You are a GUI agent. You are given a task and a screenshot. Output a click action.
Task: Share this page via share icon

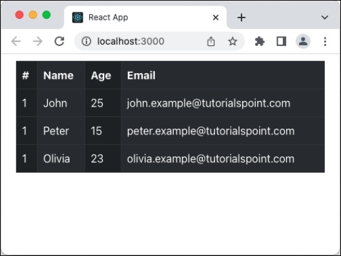pos(211,41)
